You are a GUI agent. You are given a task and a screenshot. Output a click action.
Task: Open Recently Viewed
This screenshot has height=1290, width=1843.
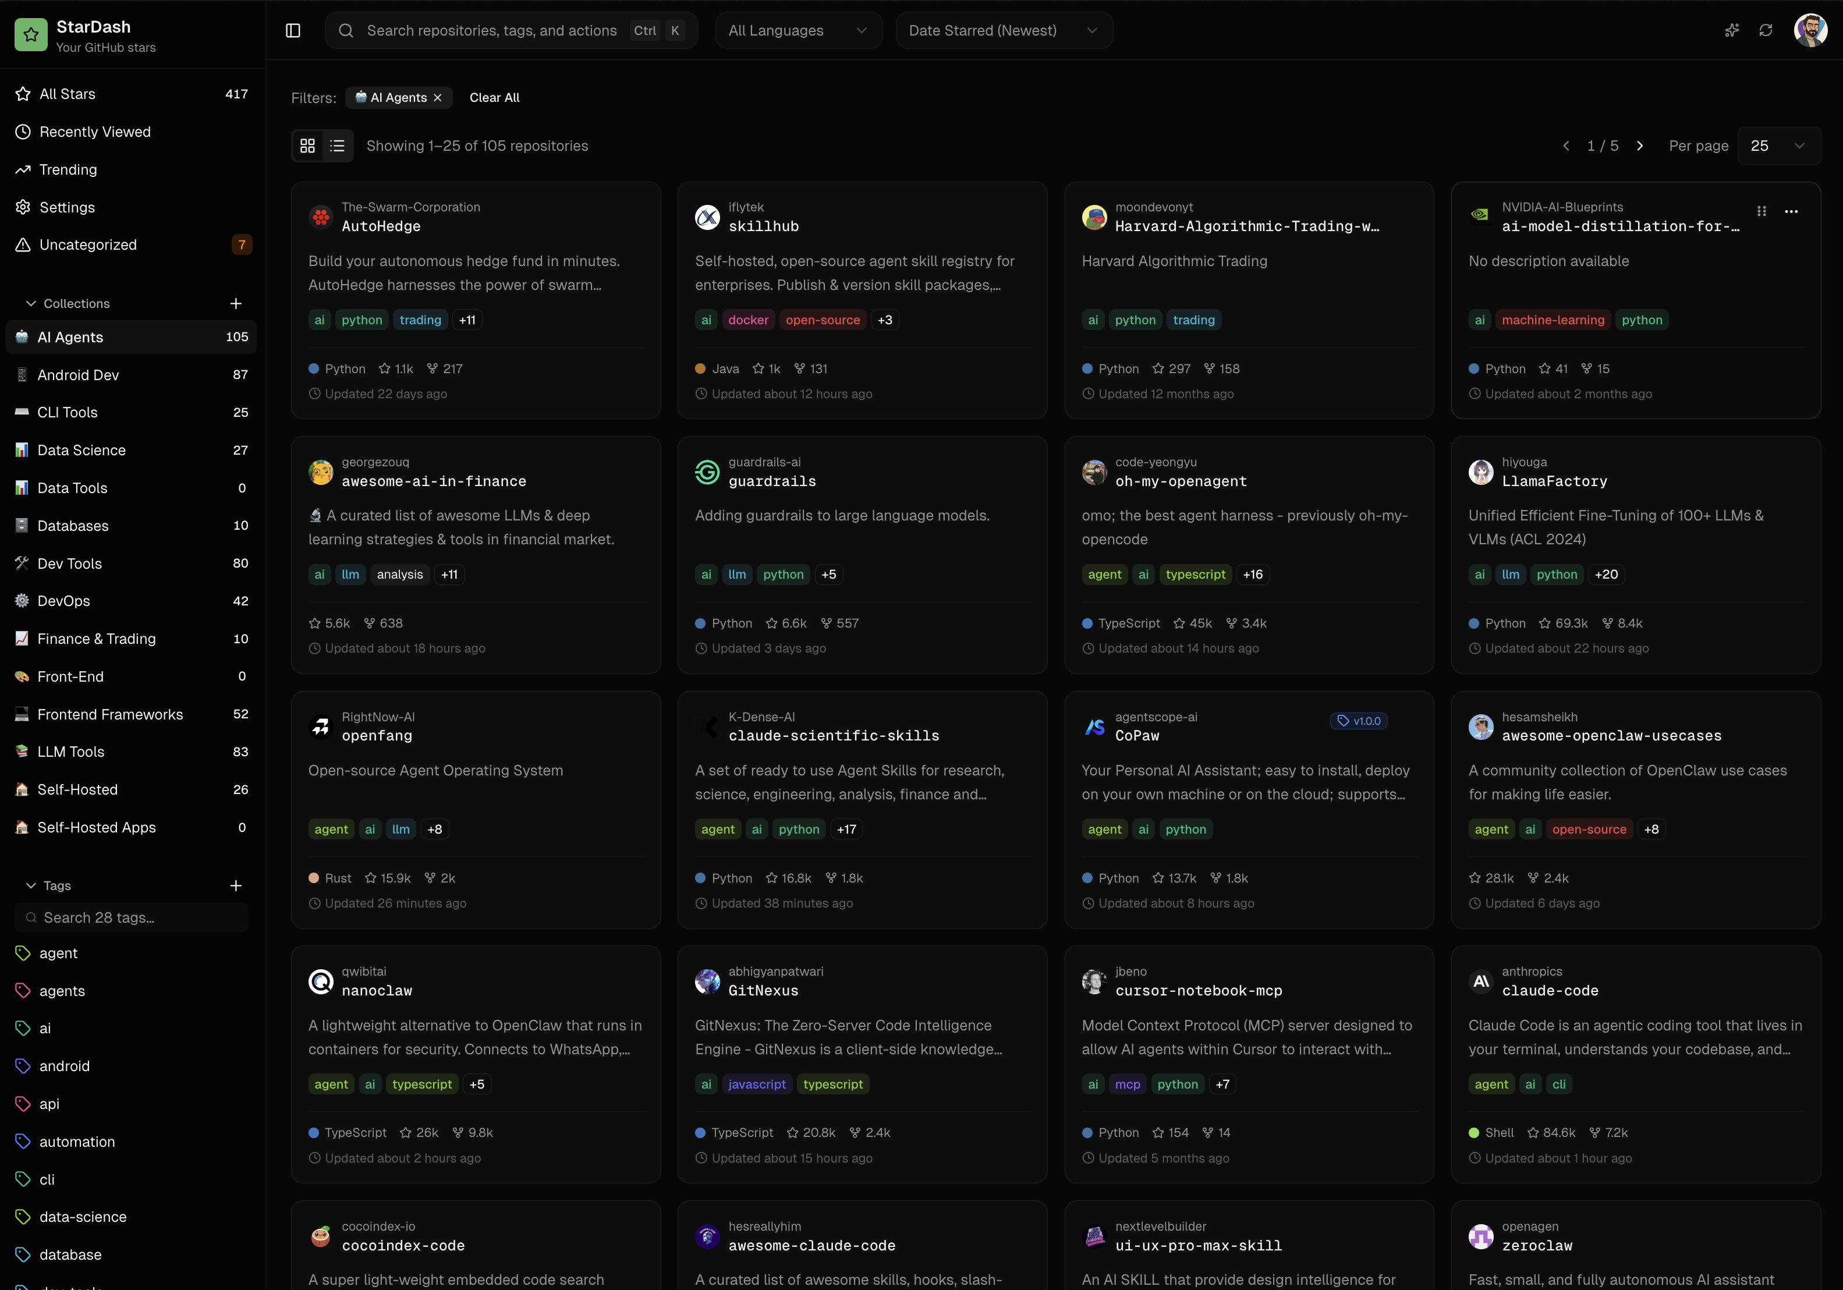click(132, 132)
